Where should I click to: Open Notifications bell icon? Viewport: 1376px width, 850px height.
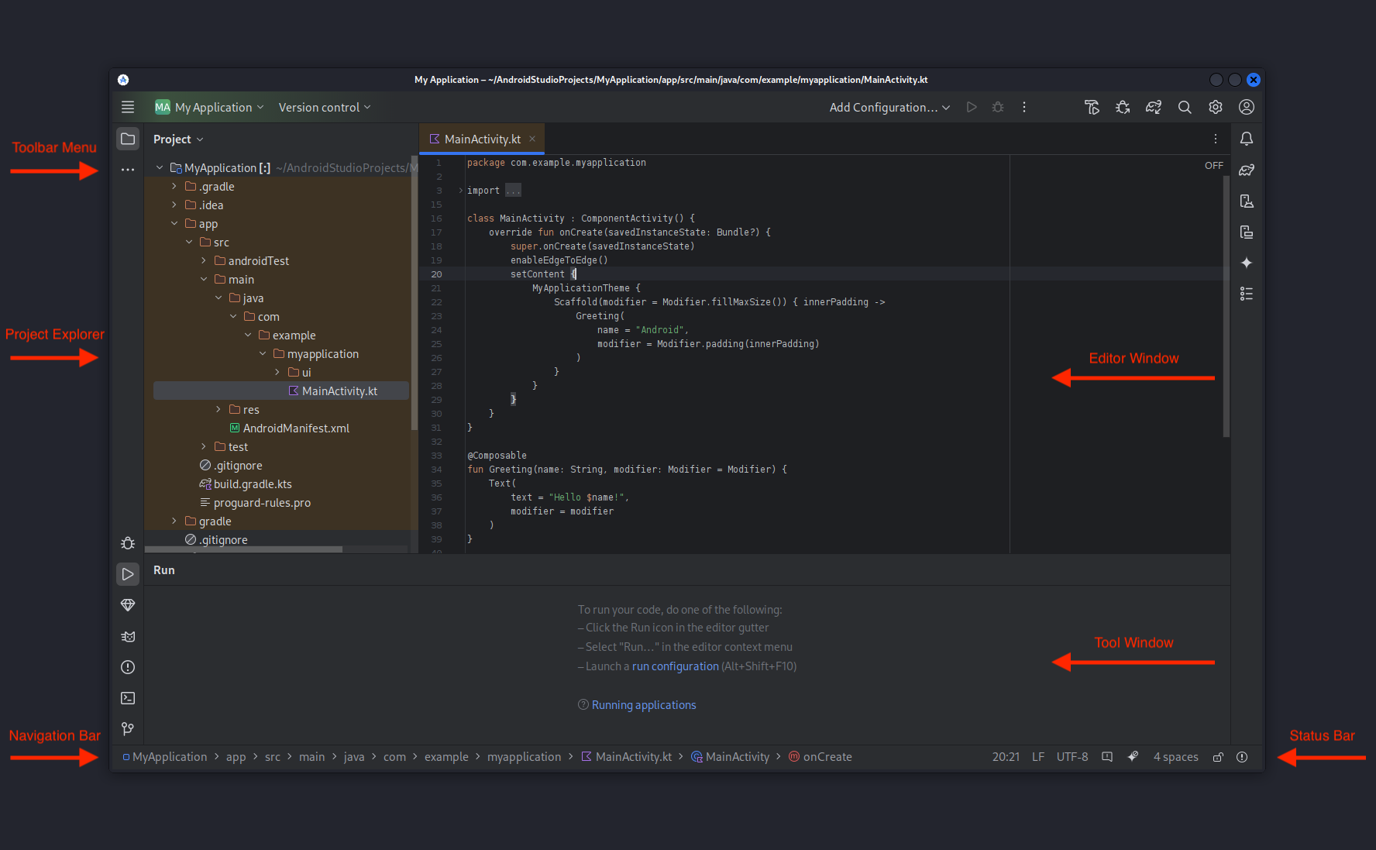coord(1247,139)
